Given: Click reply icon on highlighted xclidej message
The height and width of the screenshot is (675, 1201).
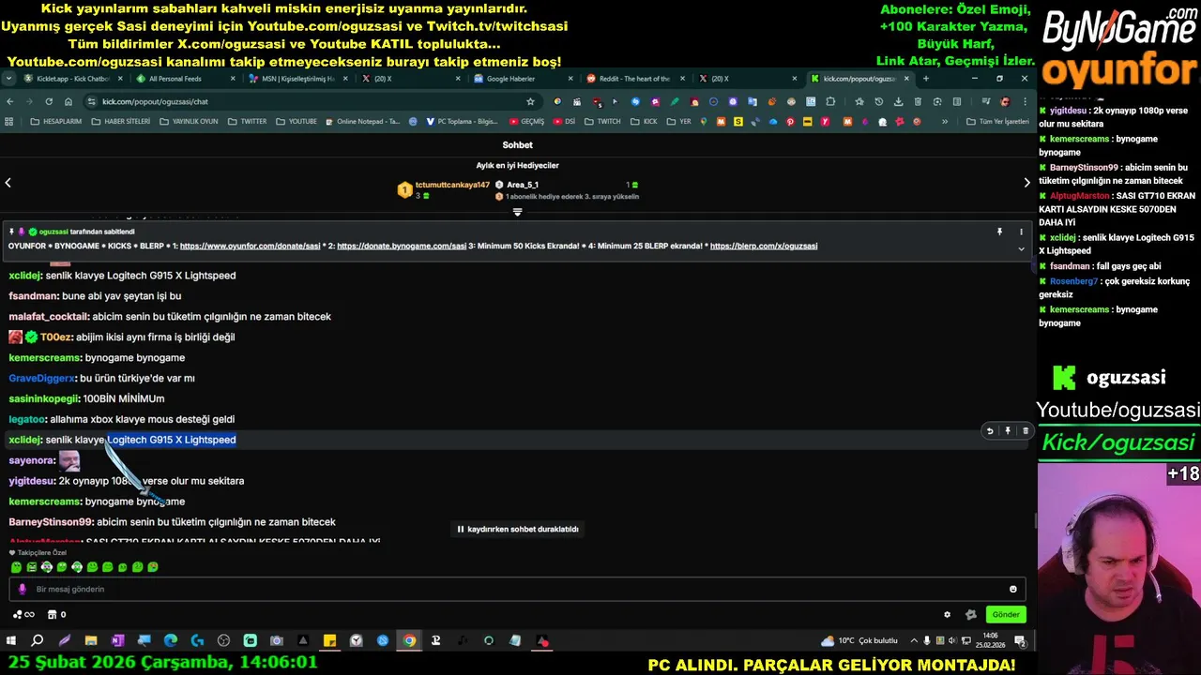Looking at the screenshot, I should [989, 430].
